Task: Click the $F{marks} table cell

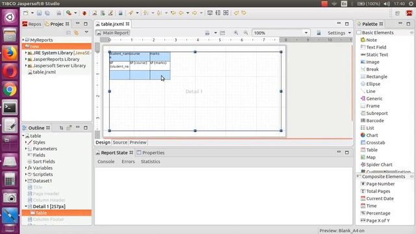Action: click(160, 66)
